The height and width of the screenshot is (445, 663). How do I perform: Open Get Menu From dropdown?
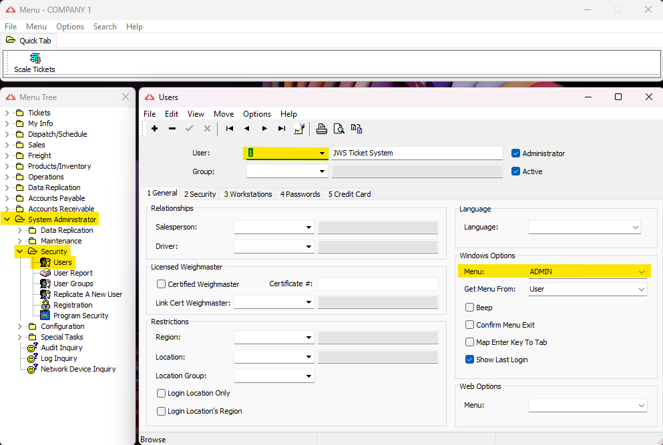coord(642,289)
